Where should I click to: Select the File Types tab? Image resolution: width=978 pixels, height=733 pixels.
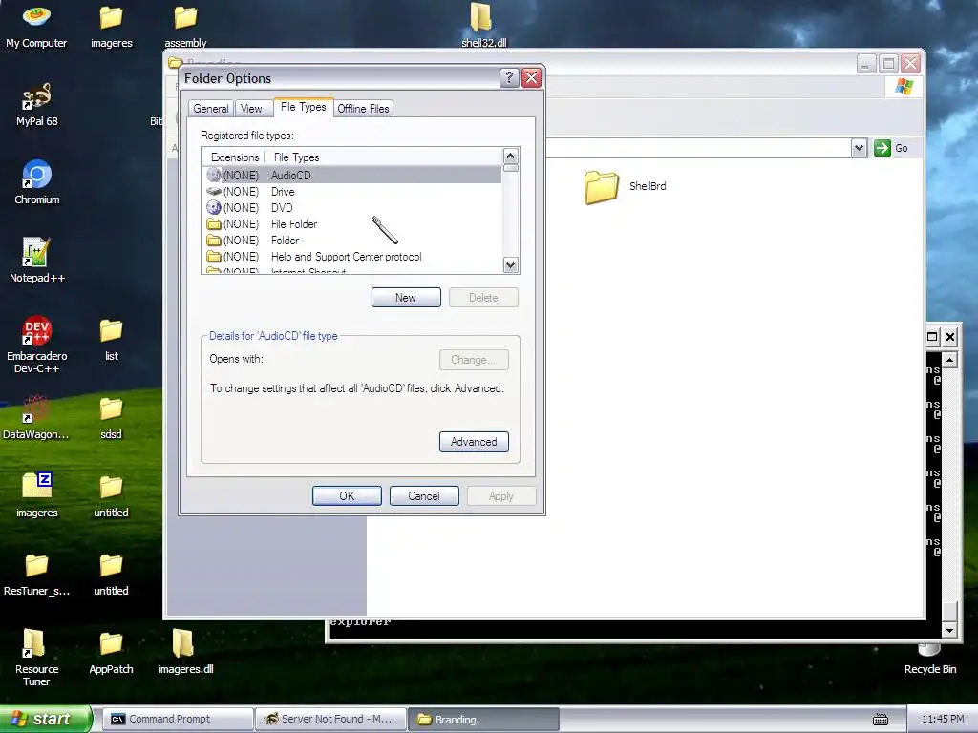[x=303, y=107]
